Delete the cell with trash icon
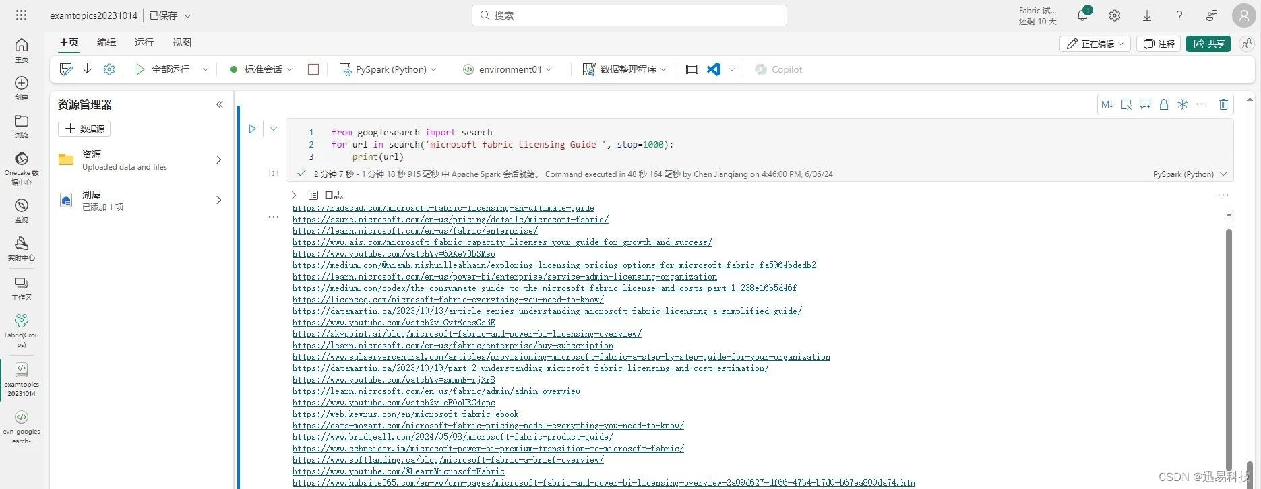The height and width of the screenshot is (489, 1261). pyautogui.click(x=1224, y=104)
